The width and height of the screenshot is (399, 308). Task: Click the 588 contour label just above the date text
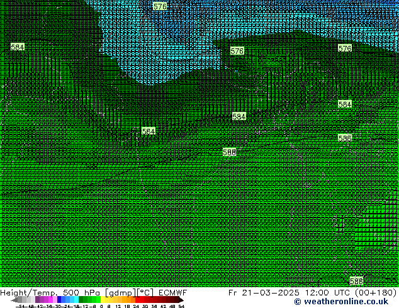[356, 281]
